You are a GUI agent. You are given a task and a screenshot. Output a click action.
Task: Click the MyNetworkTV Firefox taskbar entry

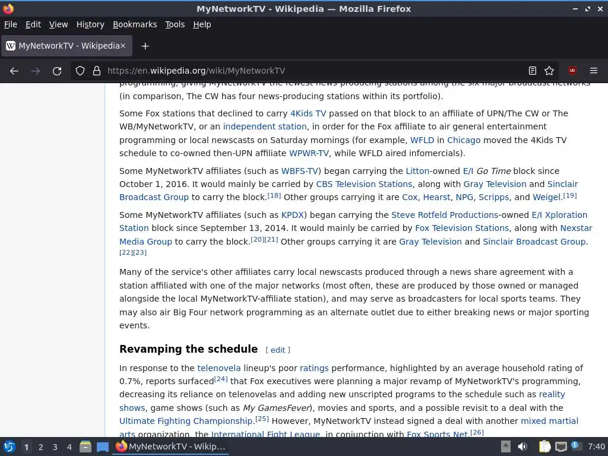coord(170,446)
